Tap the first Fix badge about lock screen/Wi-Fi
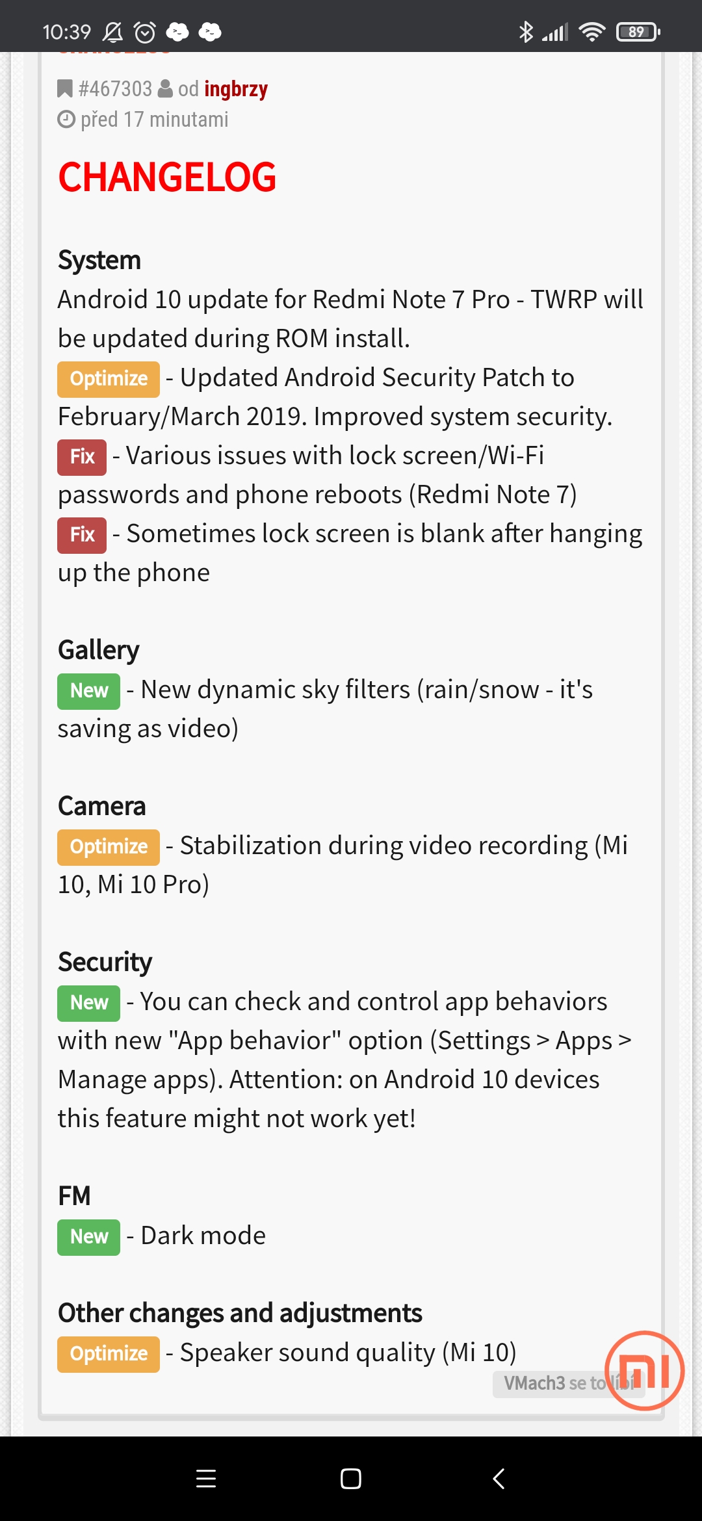Screen dimensions: 702x1521 pyautogui.click(x=82, y=457)
